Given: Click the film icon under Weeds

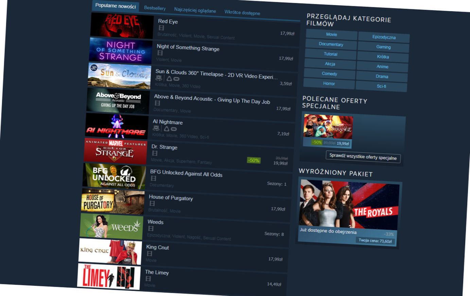Looking at the screenshot, I should coord(151,228).
